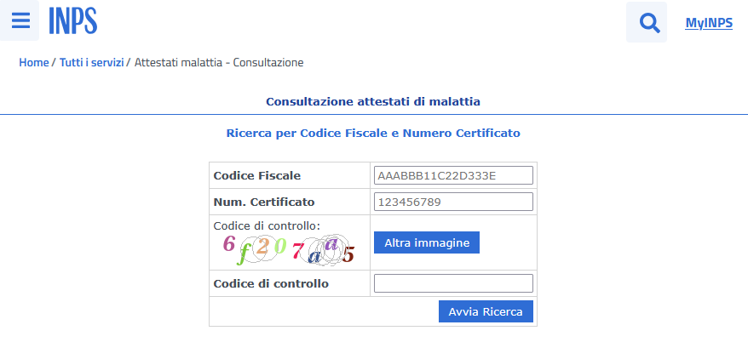Click the Ricerca per Codice Fiscale subtitle
Image resolution: width=748 pixels, height=342 pixels.
point(373,134)
